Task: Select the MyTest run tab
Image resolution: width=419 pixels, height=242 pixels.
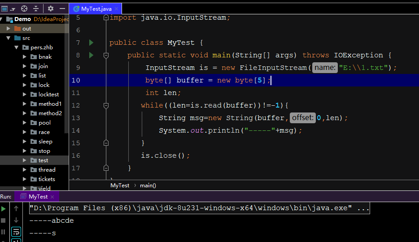Action: coord(37,197)
